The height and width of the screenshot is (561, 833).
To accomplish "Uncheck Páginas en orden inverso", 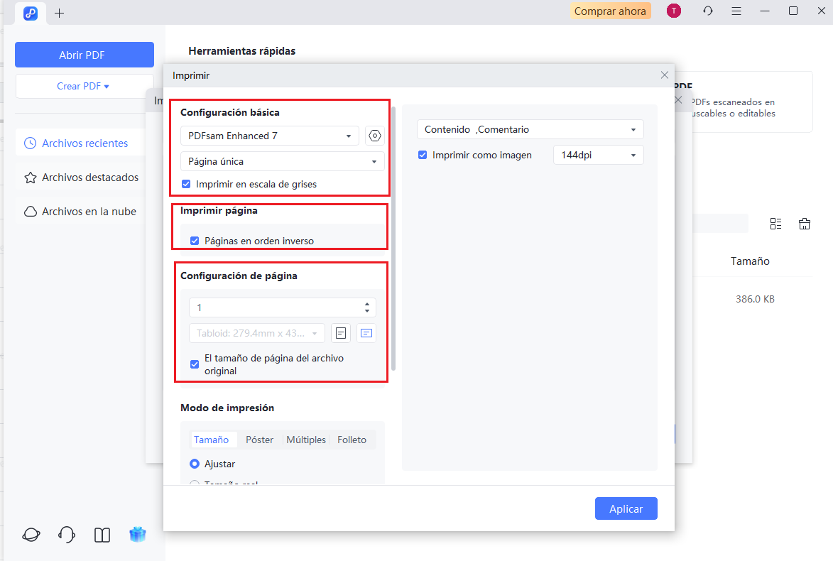I will click(x=195, y=240).
